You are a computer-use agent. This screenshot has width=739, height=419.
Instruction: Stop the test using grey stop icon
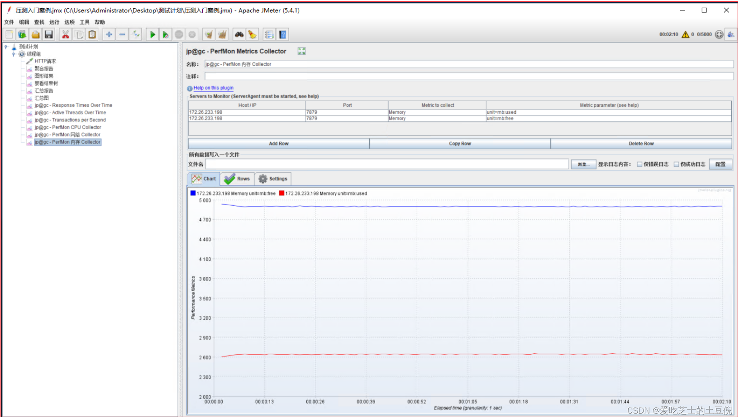coord(179,34)
